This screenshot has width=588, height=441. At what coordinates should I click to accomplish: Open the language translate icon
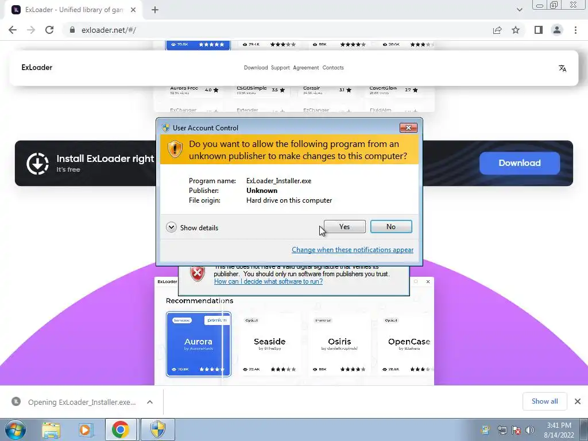tap(562, 68)
